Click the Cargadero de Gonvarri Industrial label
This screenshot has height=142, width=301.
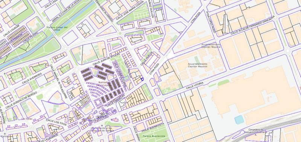pos(255,132)
